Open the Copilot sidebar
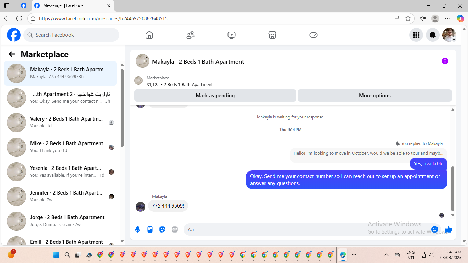 pyautogui.click(x=460, y=18)
